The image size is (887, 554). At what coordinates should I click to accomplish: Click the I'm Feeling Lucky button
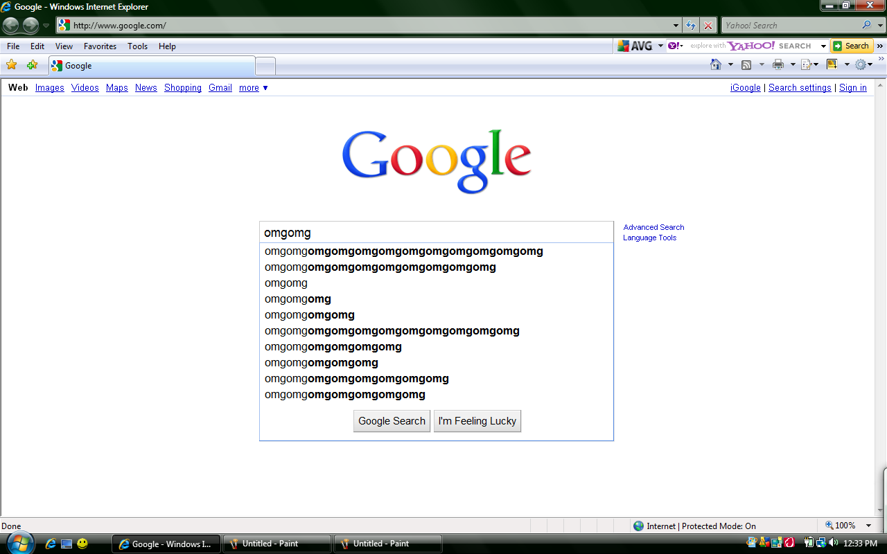coord(477,421)
